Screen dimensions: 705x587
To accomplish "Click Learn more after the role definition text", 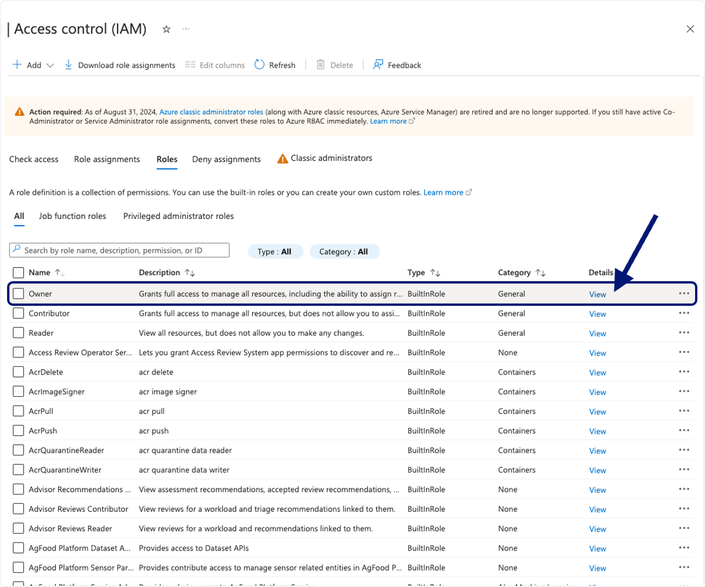I will click(x=444, y=193).
